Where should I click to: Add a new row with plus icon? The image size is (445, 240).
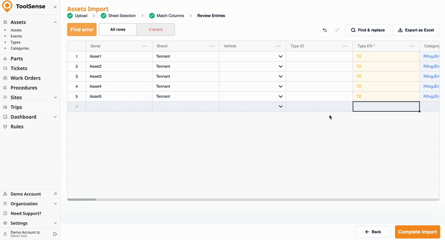pos(77,107)
